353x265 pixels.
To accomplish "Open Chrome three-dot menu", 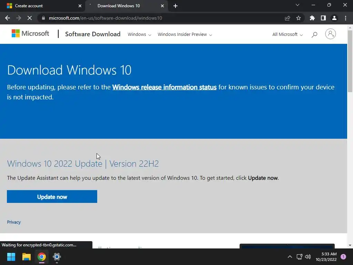I will (x=345, y=18).
